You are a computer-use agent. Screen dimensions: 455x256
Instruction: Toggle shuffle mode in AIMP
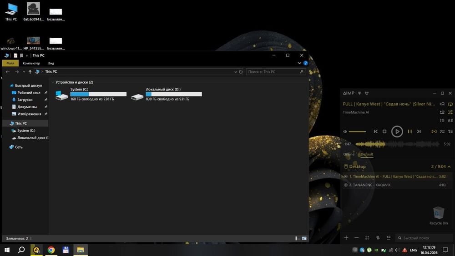pyautogui.click(x=450, y=112)
